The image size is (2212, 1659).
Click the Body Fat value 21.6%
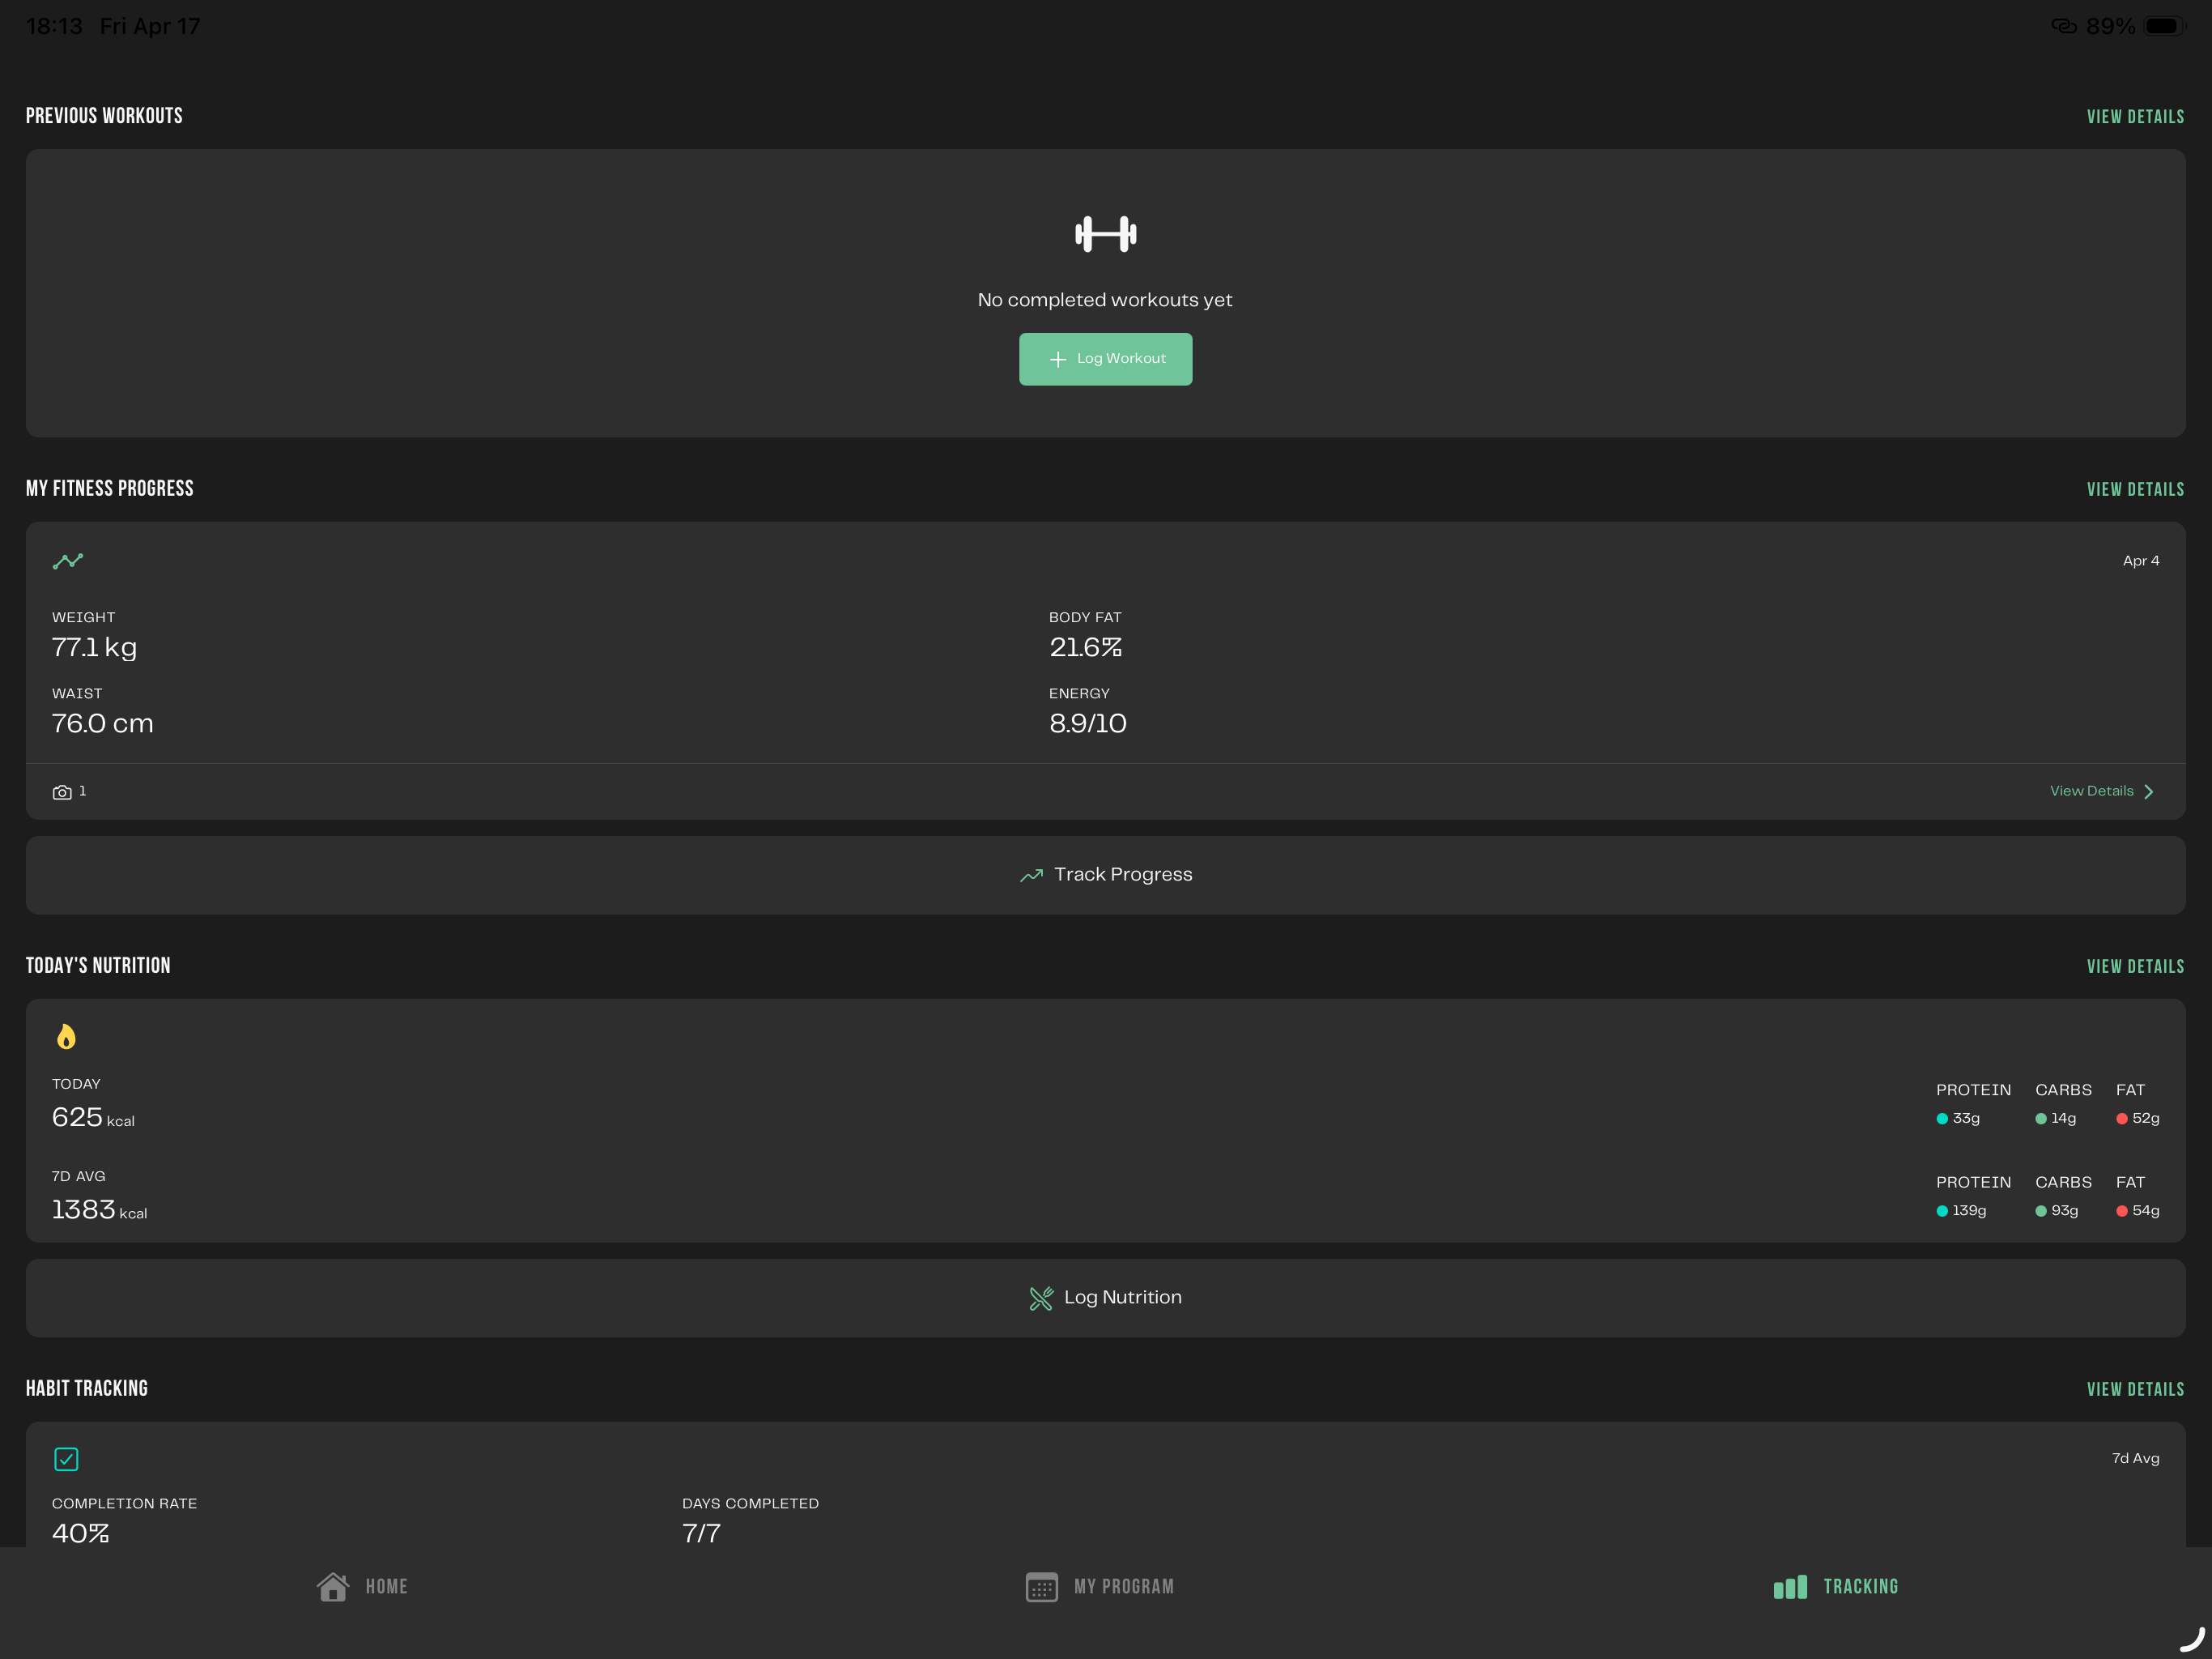click(1085, 647)
